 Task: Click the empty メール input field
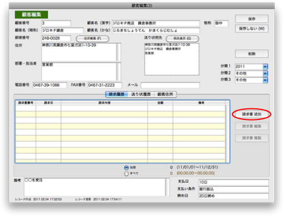pyautogui.click(x=170, y=85)
